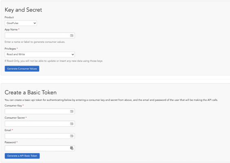Click the Key and Secret heading
Viewport: 230px width, 163px height.
coord(23,10)
